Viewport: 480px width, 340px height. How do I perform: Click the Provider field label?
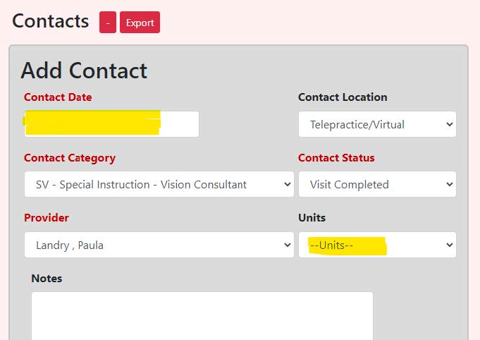47,218
